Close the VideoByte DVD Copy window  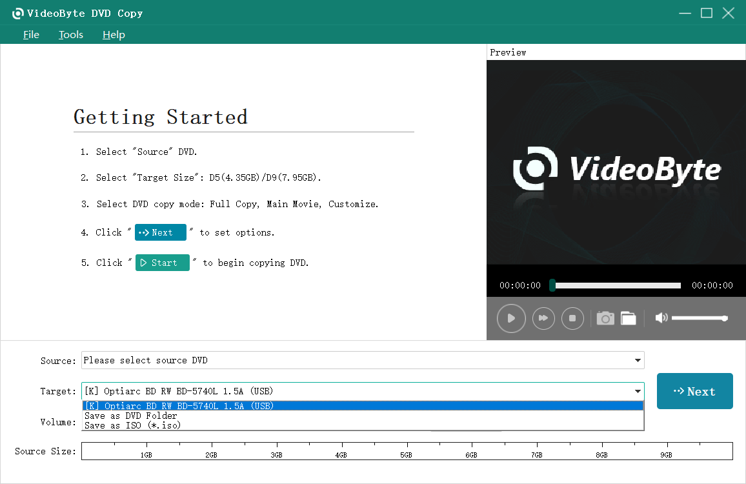729,14
